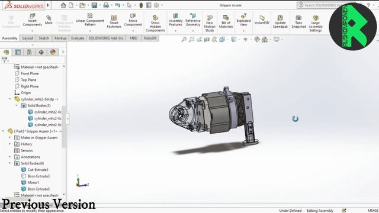The image size is (379, 213).
Task: Open the Options gear icon
Action: click(156, 5)
